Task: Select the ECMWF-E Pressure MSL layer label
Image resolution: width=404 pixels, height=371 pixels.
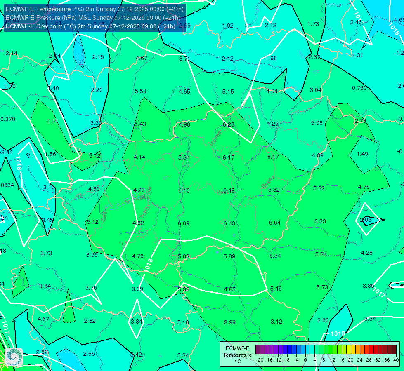Action: click(x=93, y=18)
